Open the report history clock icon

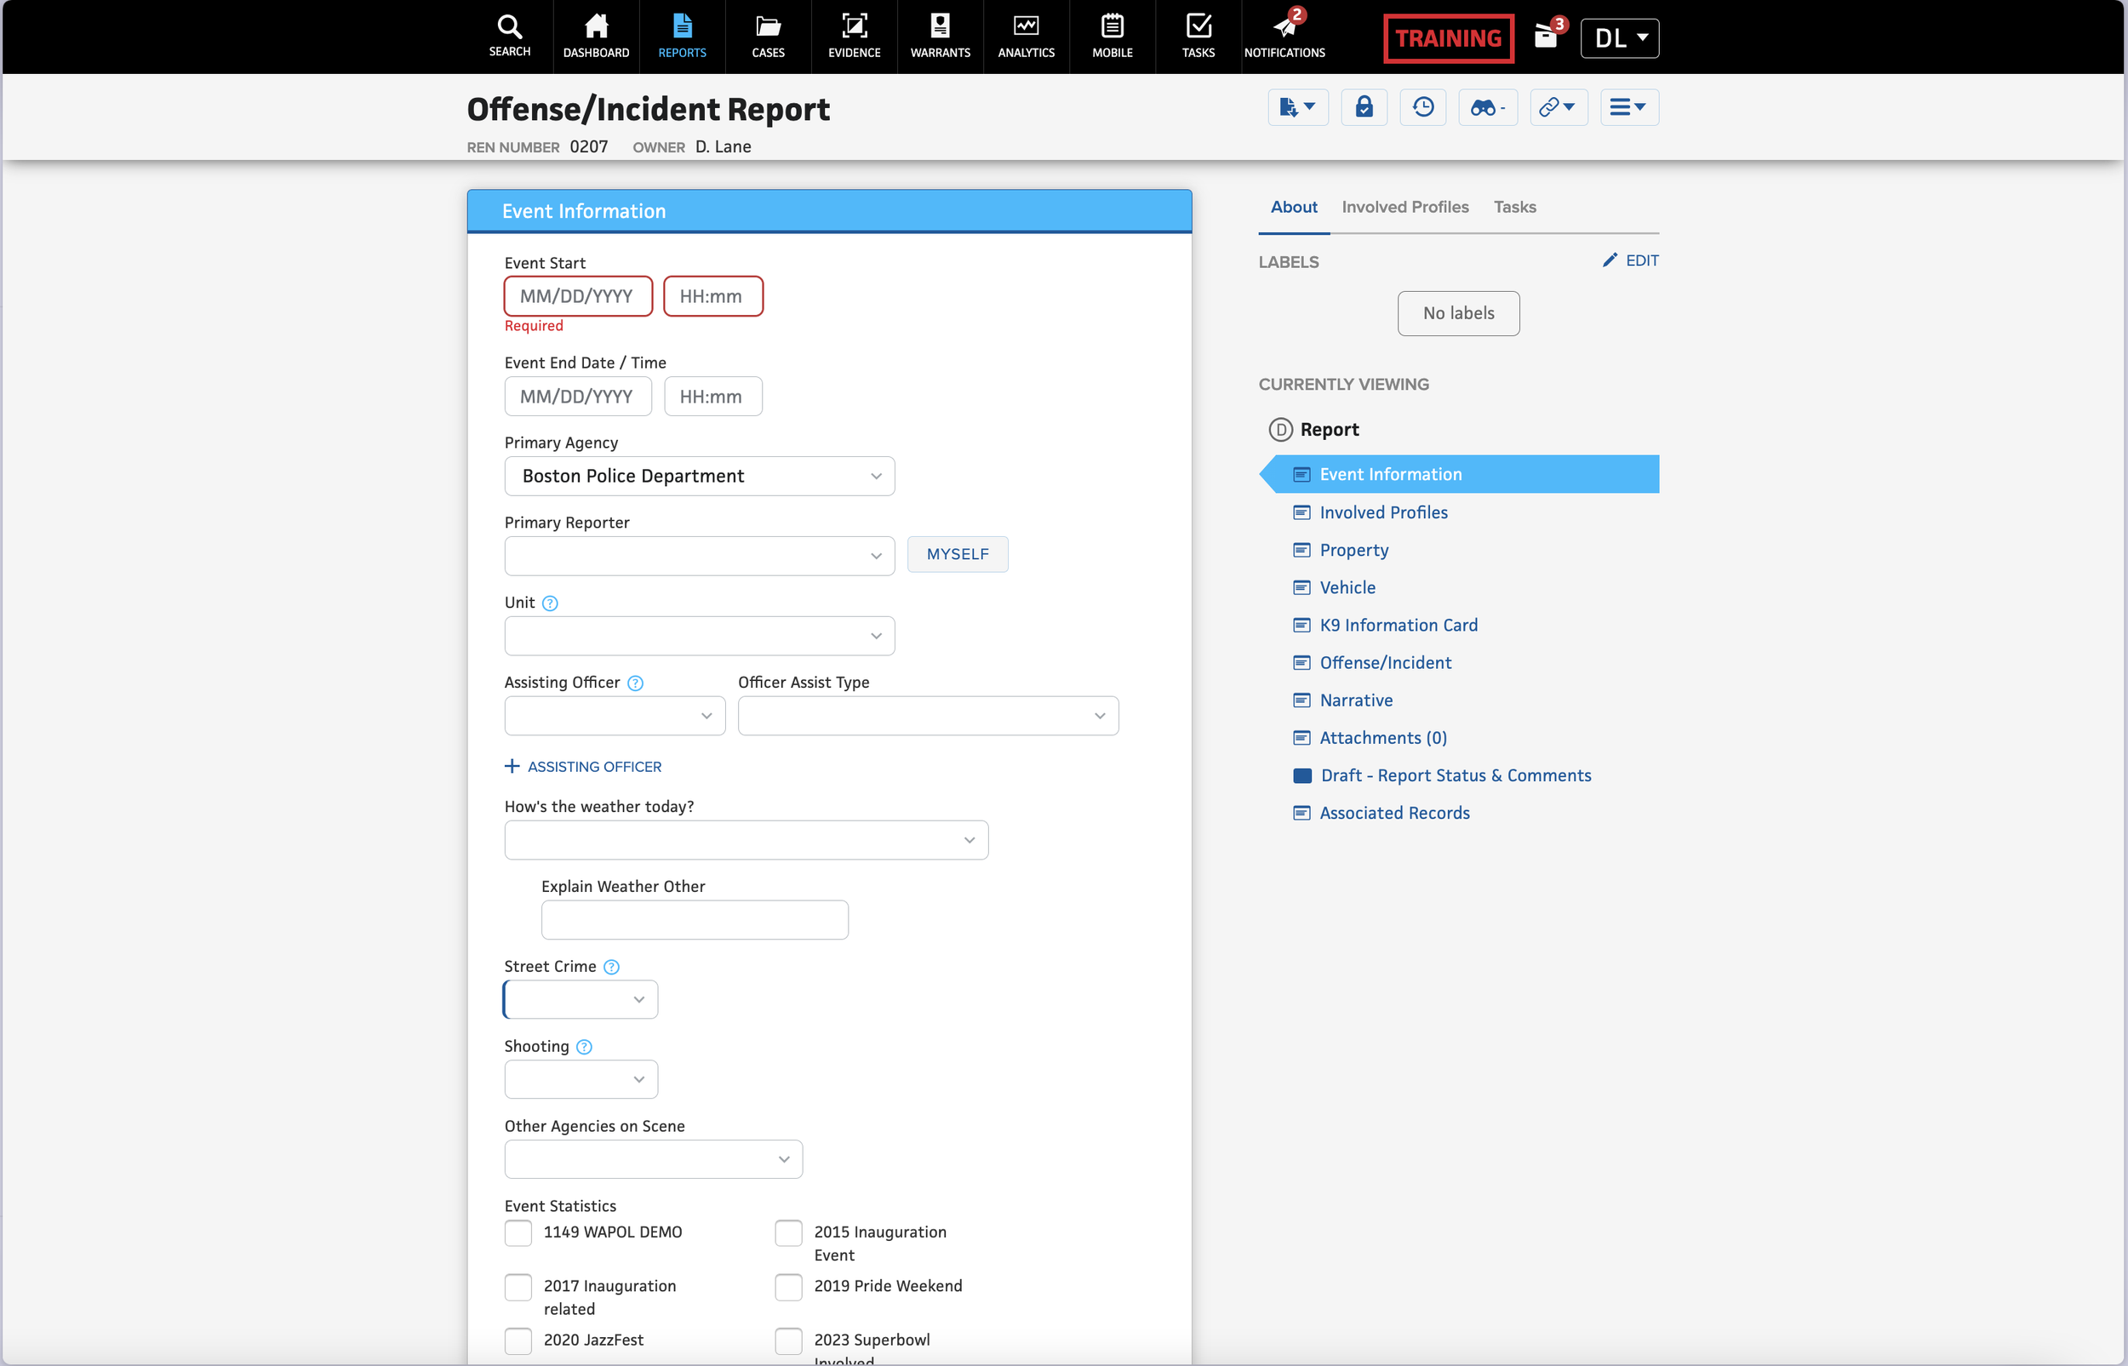pyautogui.click(x=1423, y=107)
